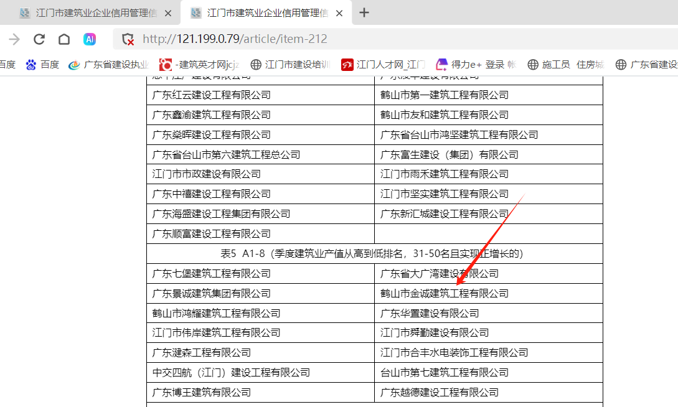Open the 广东省建设执业 bookmark
678x407 pixels.
point(109,64)
